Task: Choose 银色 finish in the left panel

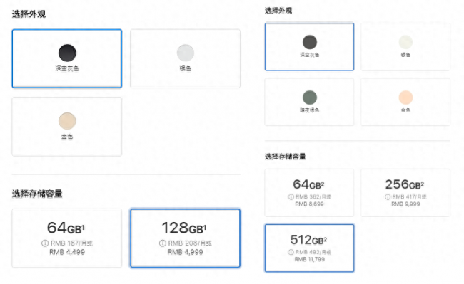Action: 186,58
